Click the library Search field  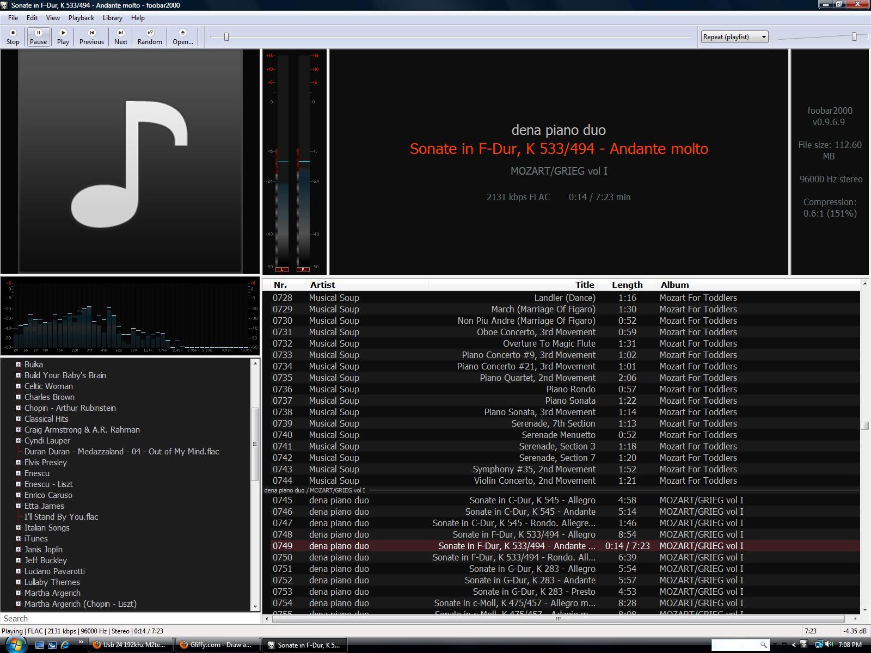(x=130, y=619)
